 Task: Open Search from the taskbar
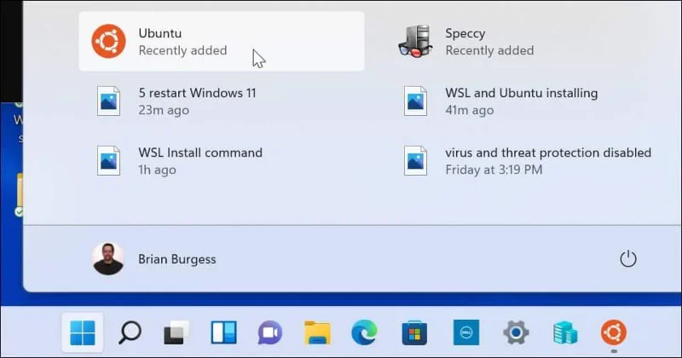pyautogui.click(x=130, y=332)
